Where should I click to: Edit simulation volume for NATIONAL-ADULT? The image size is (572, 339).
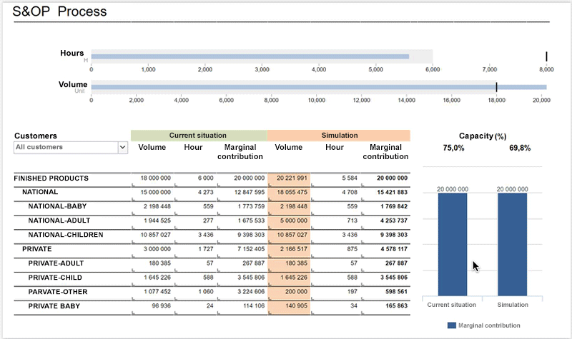pyautogui.click(x=290, y=221)
